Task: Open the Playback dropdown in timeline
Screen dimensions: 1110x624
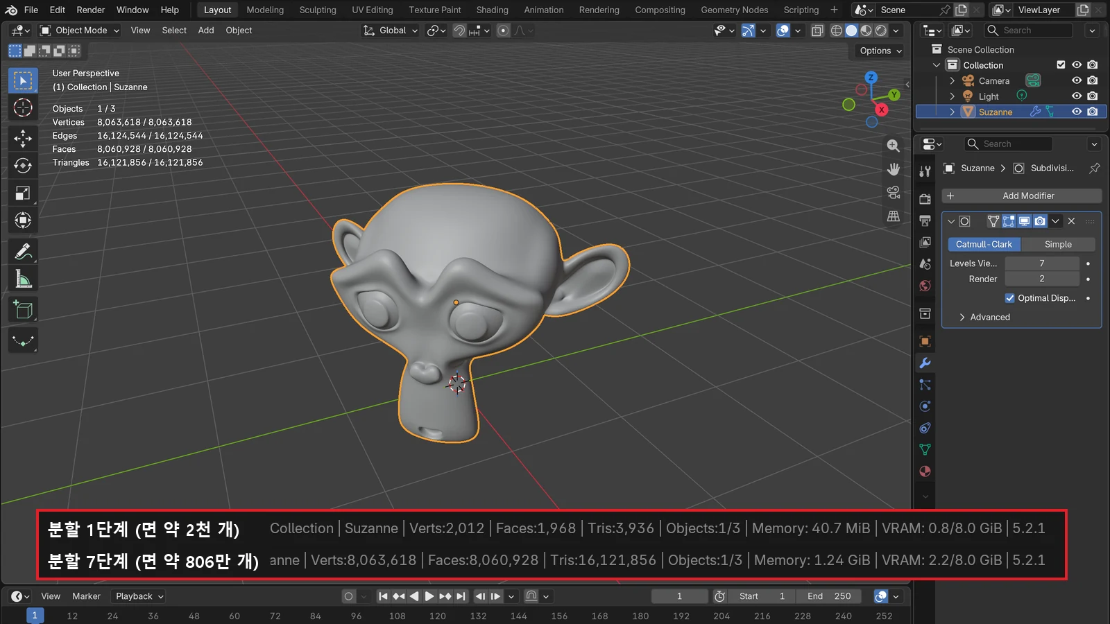Action: [139, 596]
